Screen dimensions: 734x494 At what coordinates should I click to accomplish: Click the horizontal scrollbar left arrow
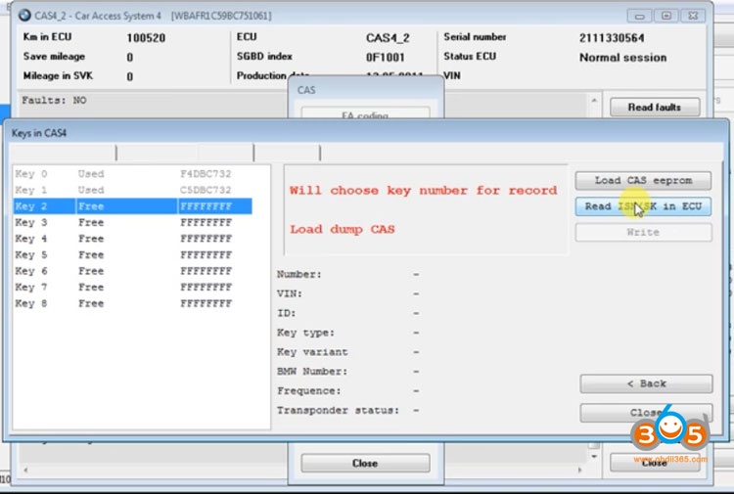(x=25, y=470)
